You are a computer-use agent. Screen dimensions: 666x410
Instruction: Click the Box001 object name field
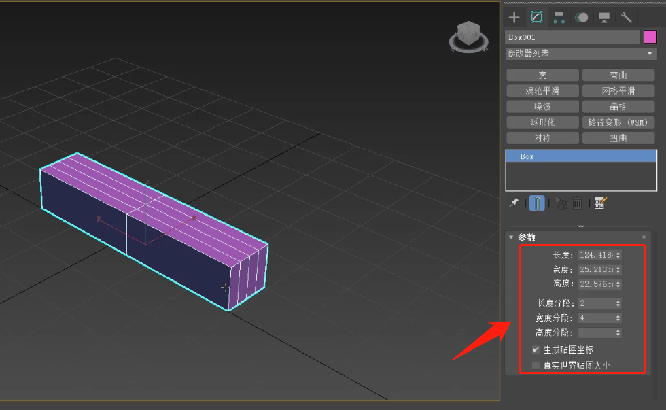pyautogui.click(x=572, y=37)
